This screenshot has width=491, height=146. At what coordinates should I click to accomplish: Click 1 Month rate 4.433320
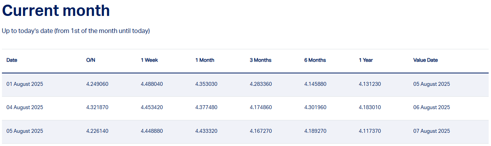click(206, 131)
